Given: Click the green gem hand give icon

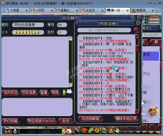Looking at the screenshot, I should point(91,130).
